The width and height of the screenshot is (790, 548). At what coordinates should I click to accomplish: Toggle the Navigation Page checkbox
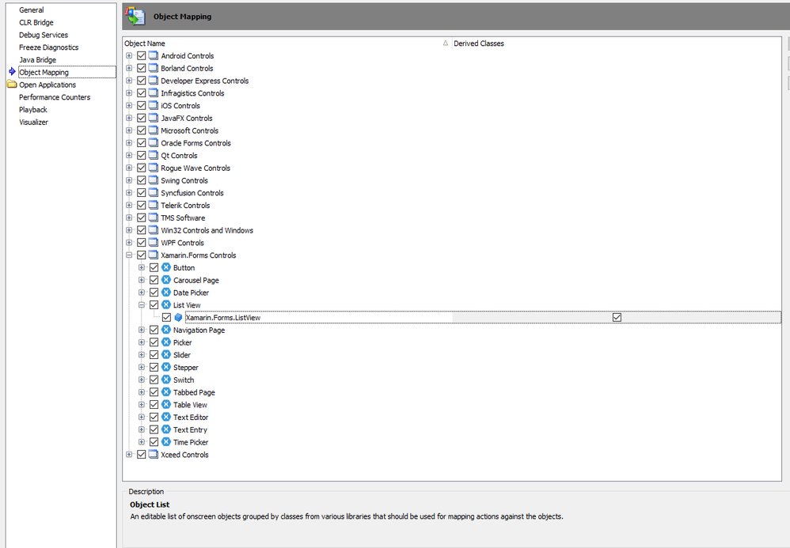click(154, 330)
